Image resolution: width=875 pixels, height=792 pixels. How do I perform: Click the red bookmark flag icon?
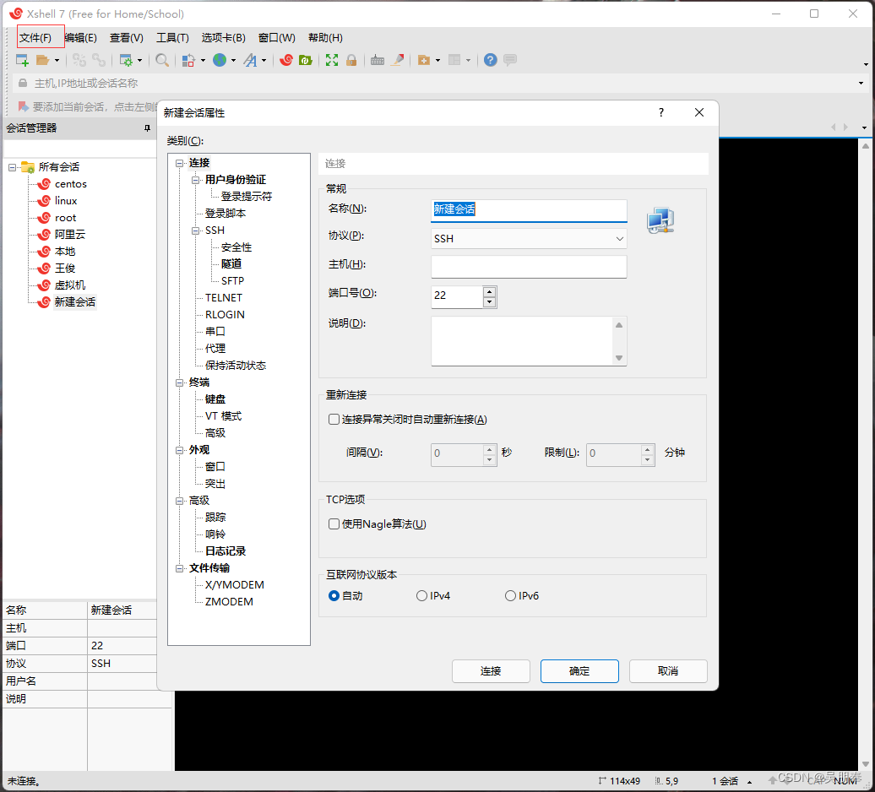[x=23, y=106]
